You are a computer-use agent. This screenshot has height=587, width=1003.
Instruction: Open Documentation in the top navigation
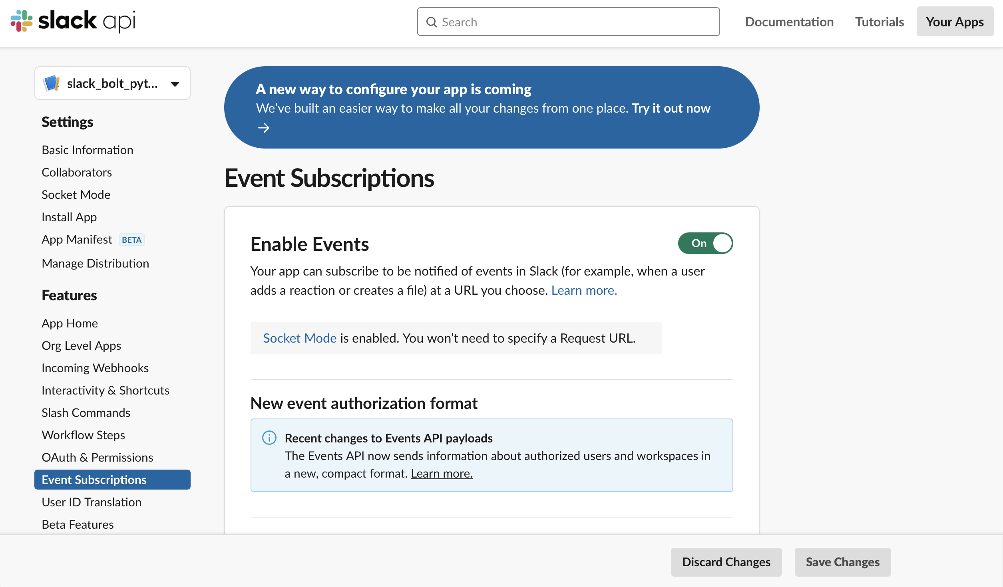789,22
